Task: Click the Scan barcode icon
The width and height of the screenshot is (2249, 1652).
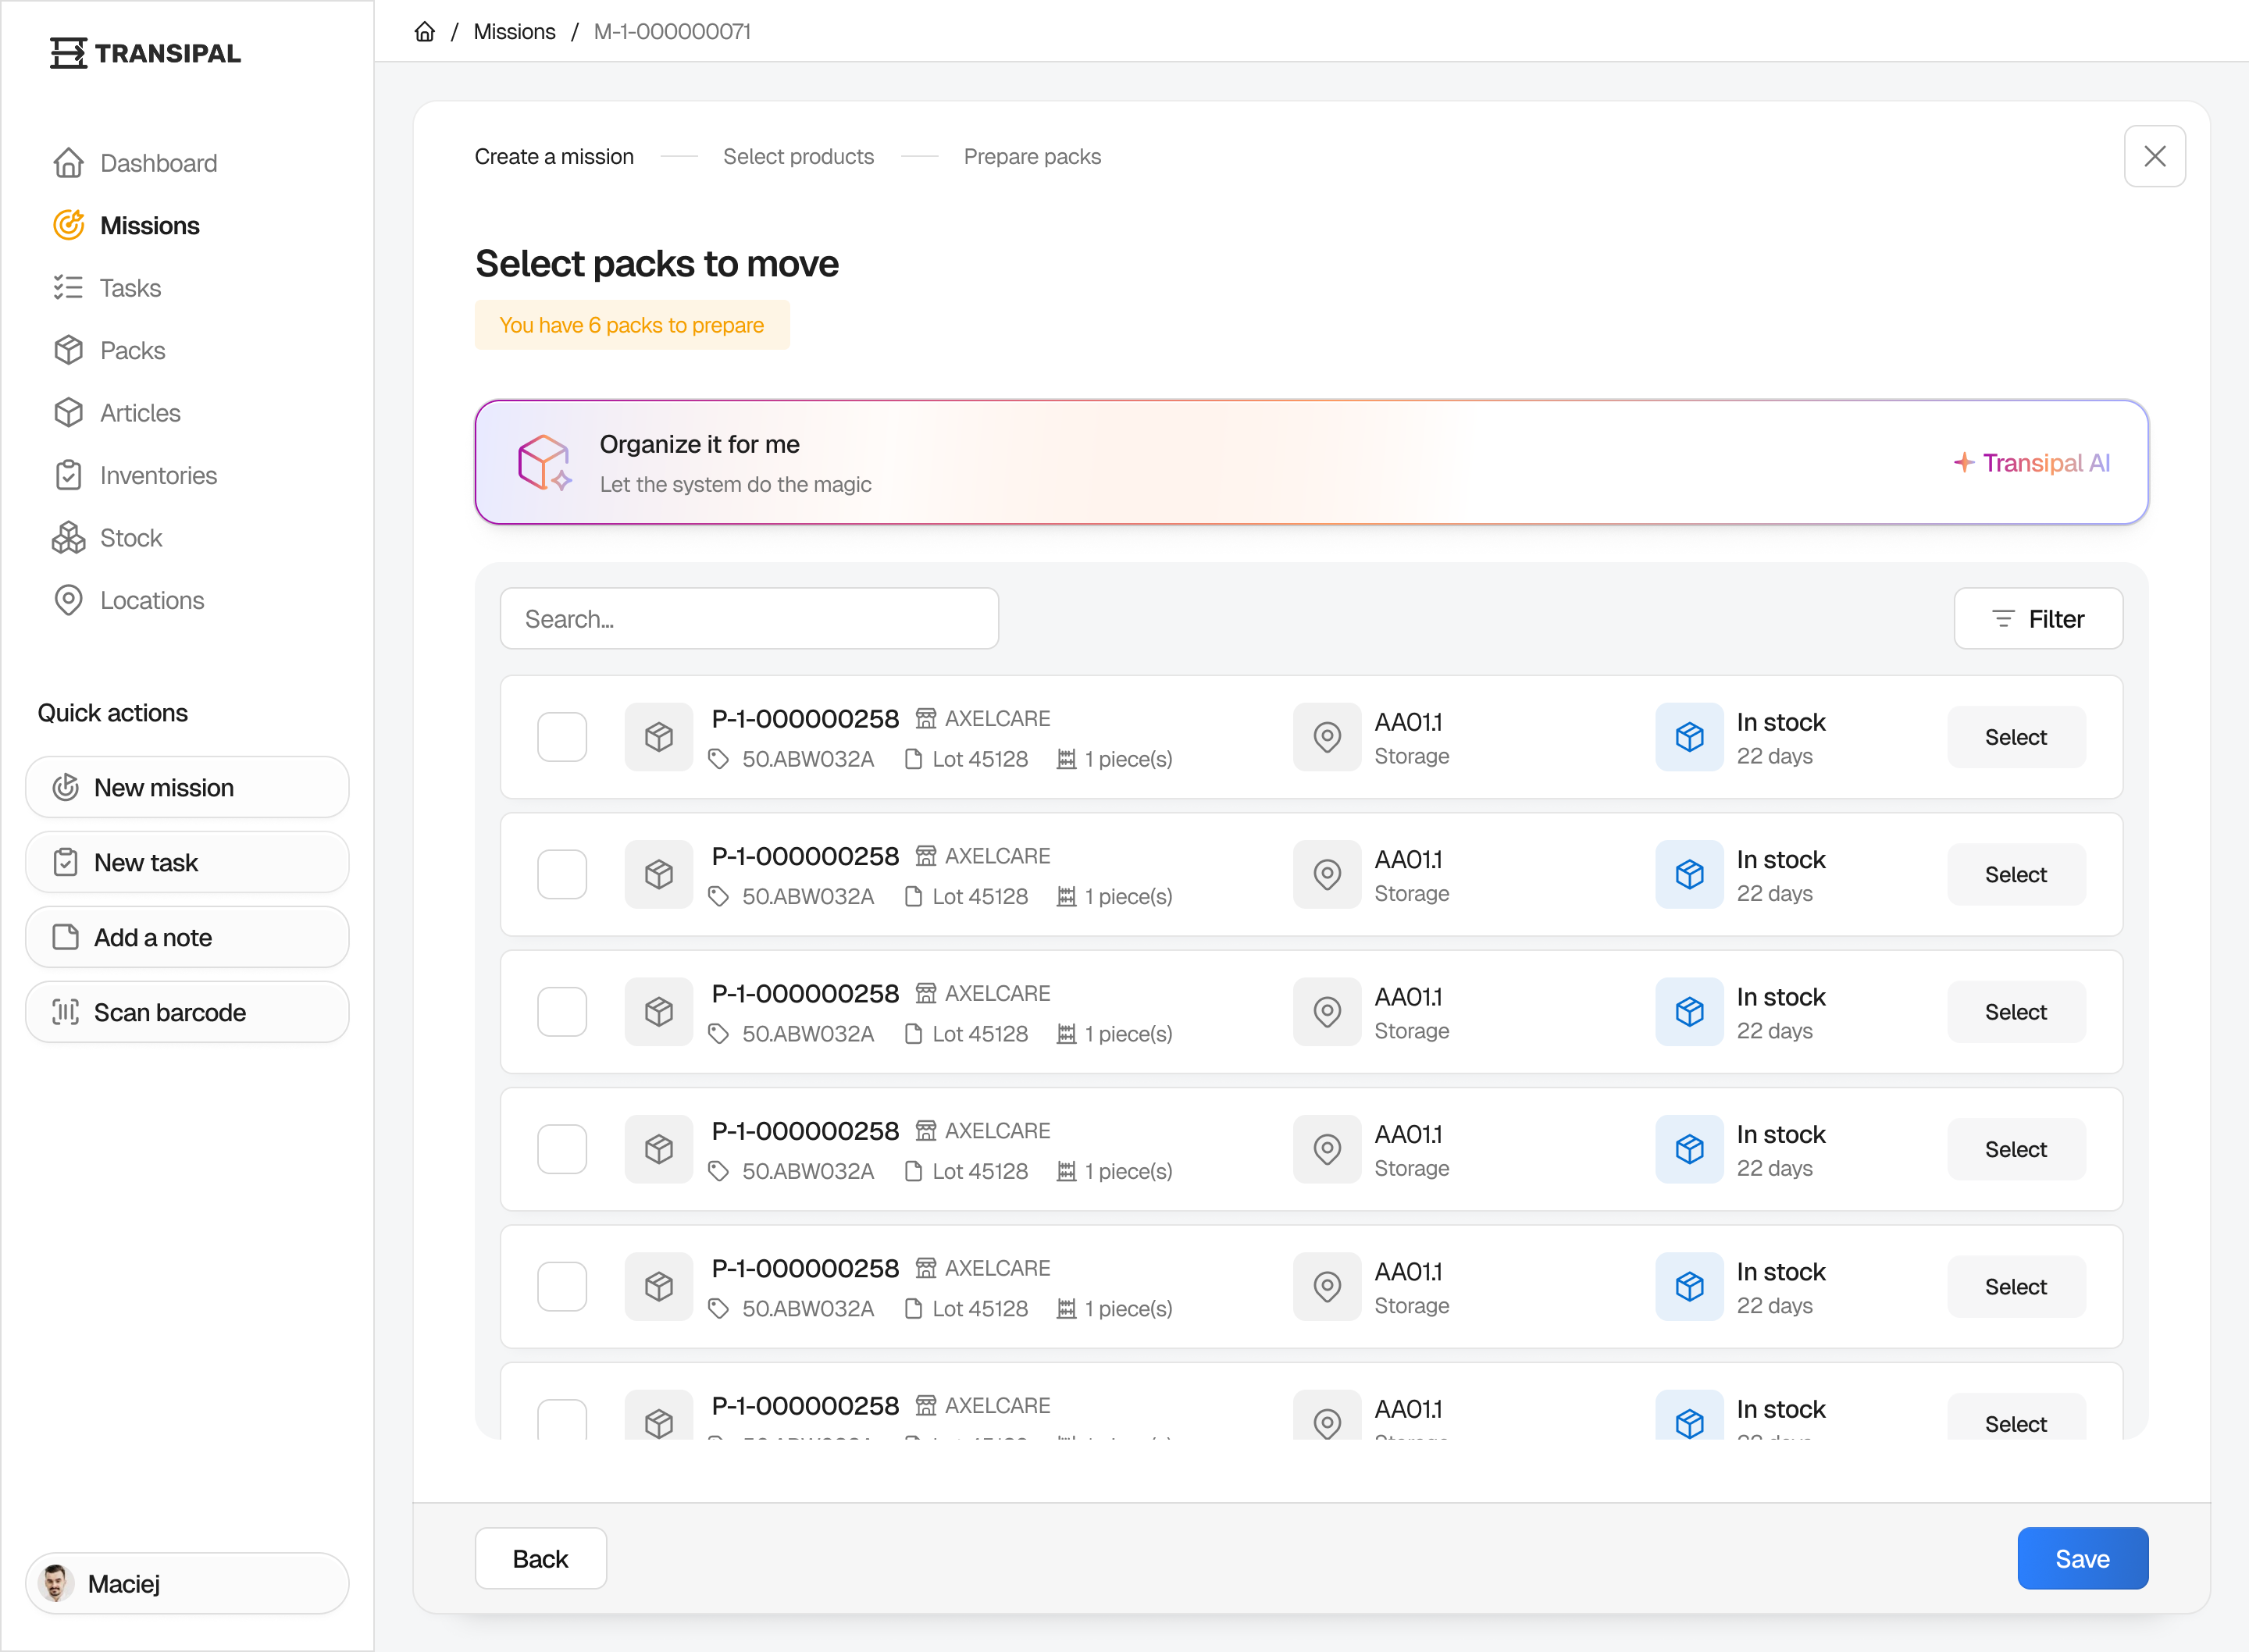Action: 65,1012
